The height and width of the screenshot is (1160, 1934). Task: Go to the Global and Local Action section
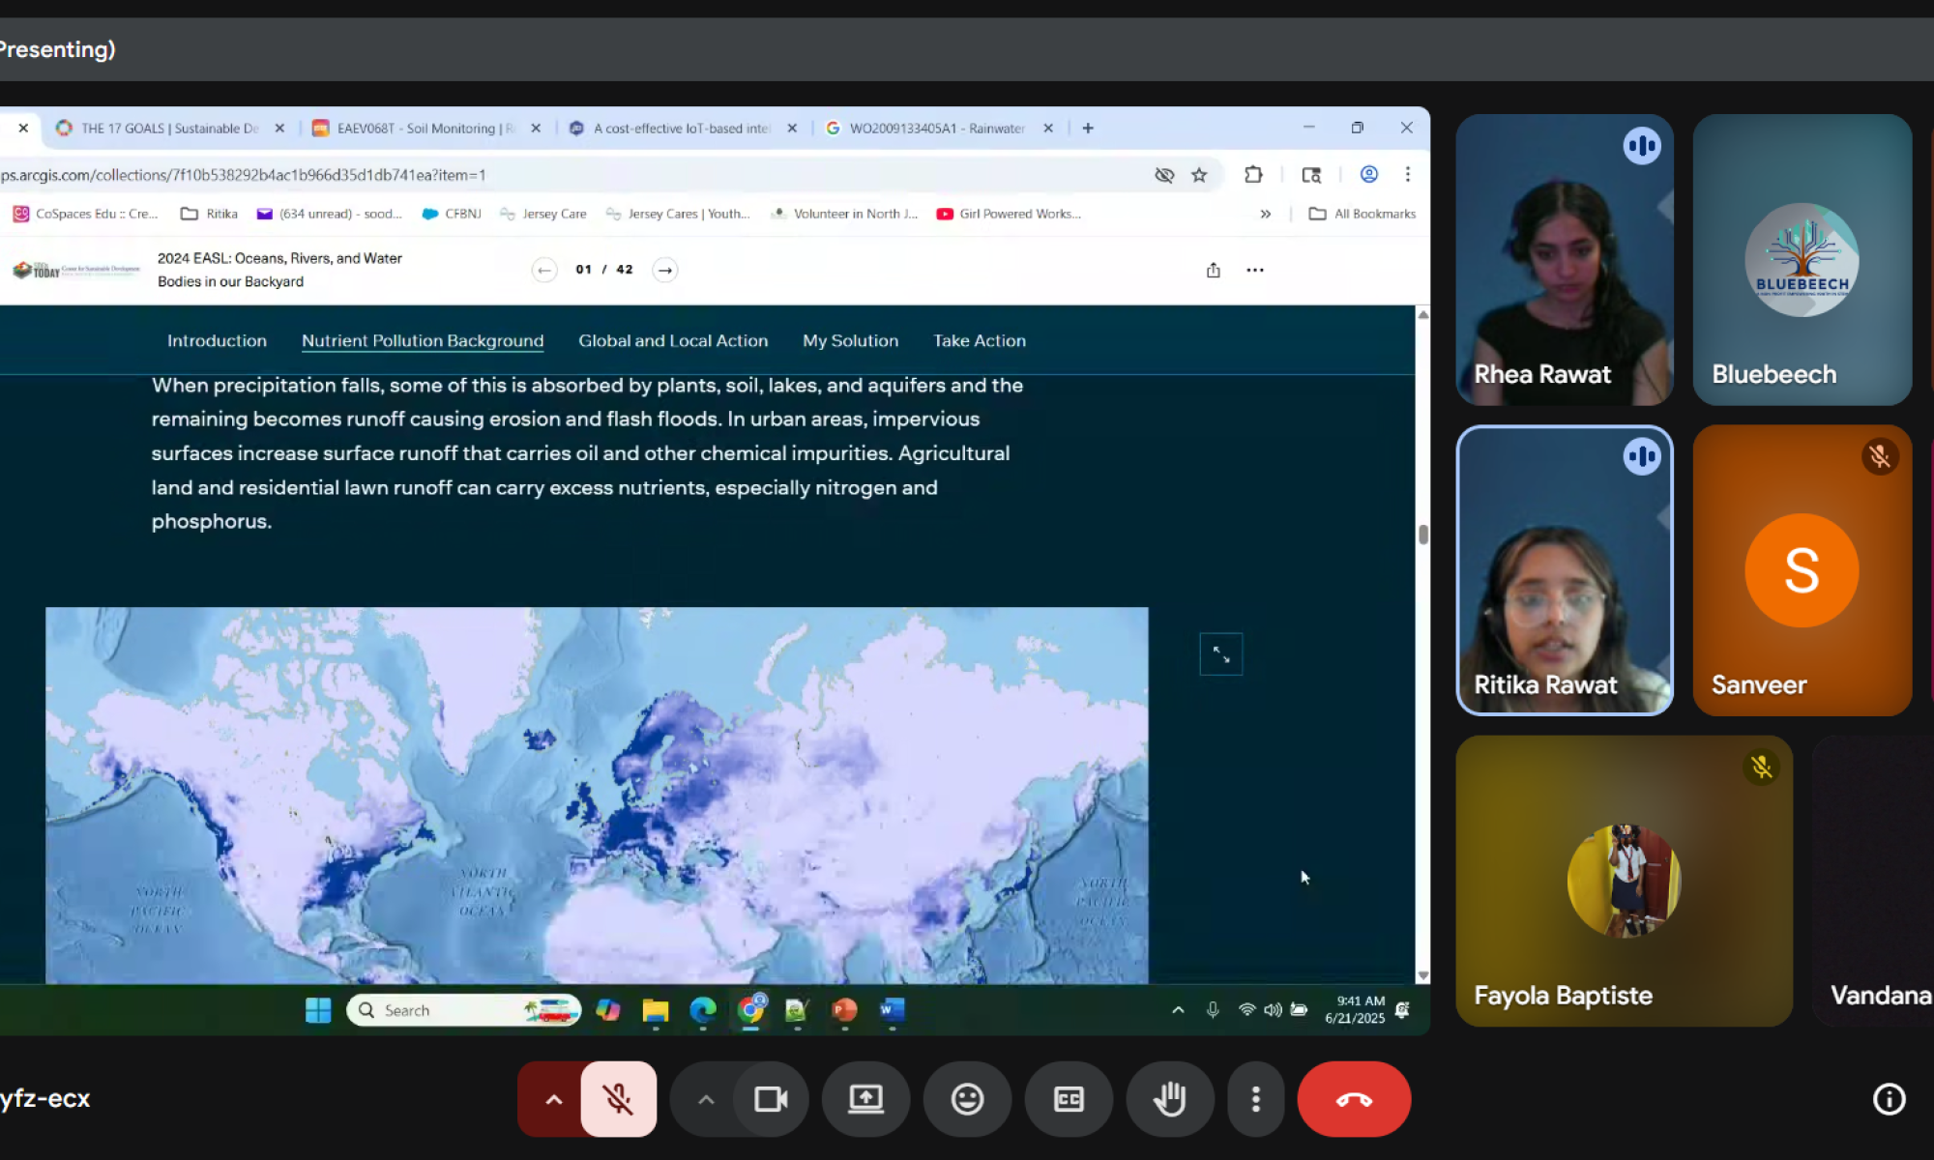coord(673,341)
